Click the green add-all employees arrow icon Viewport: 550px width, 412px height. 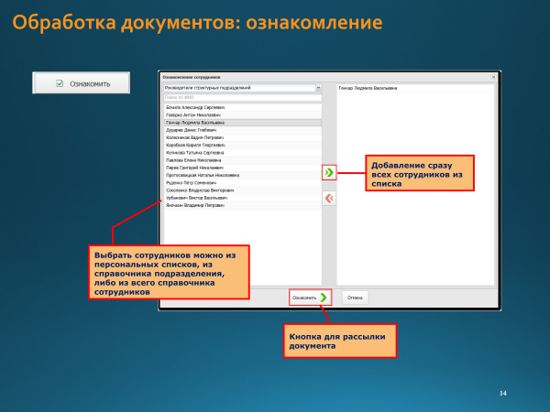pos(329,171)
